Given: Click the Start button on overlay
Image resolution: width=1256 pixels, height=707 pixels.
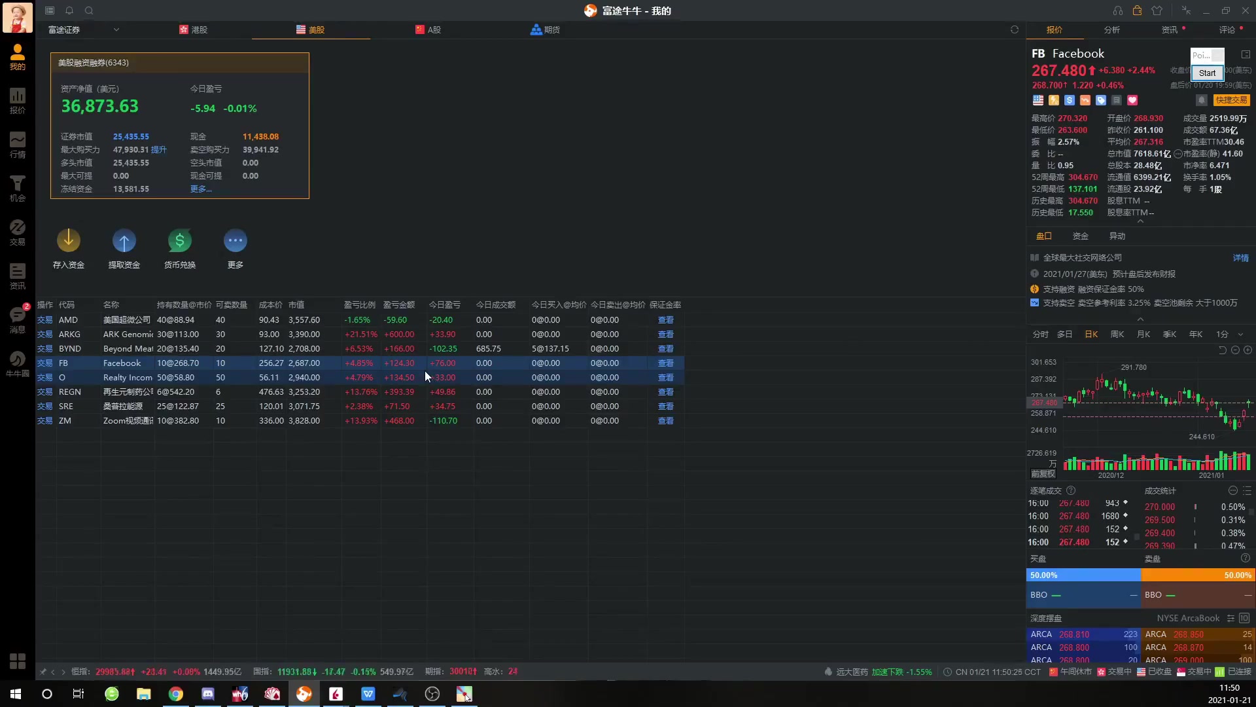Looking at the screenshot, I should point(1208,73).
